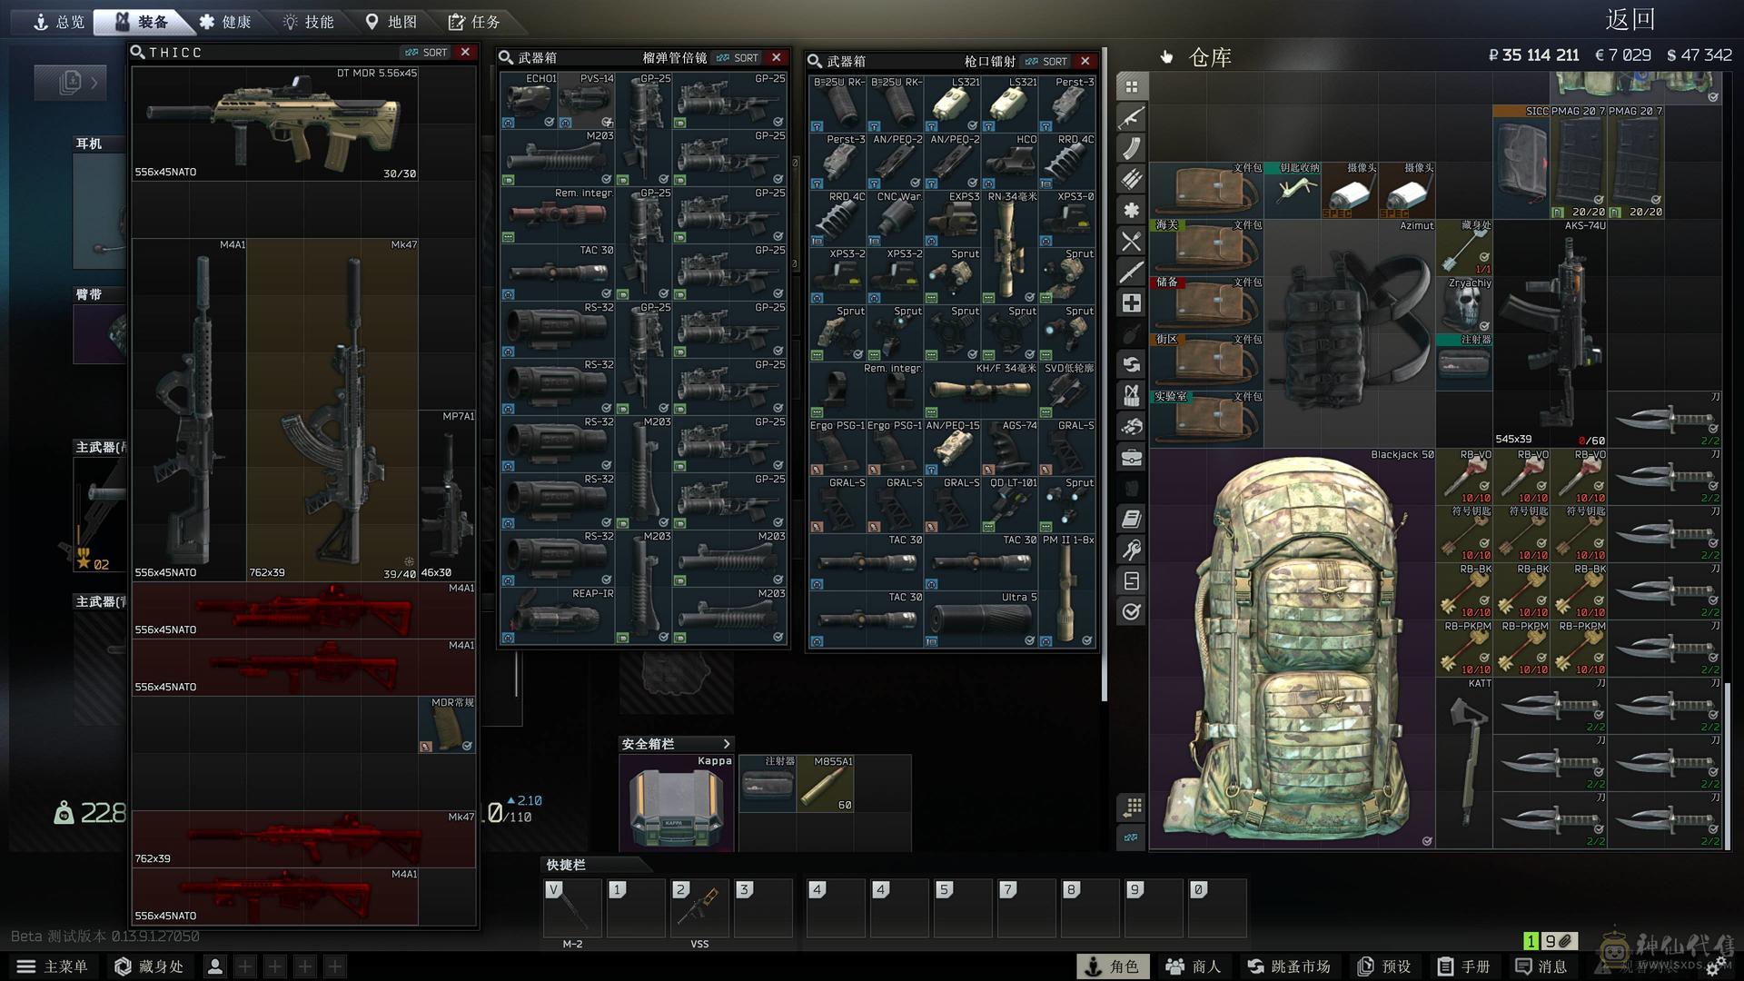Click search icon in 枪口镭射 weapon case
Image resolution: width=1744 pixels, height=981 pixels.
click(x=815, y=61)
